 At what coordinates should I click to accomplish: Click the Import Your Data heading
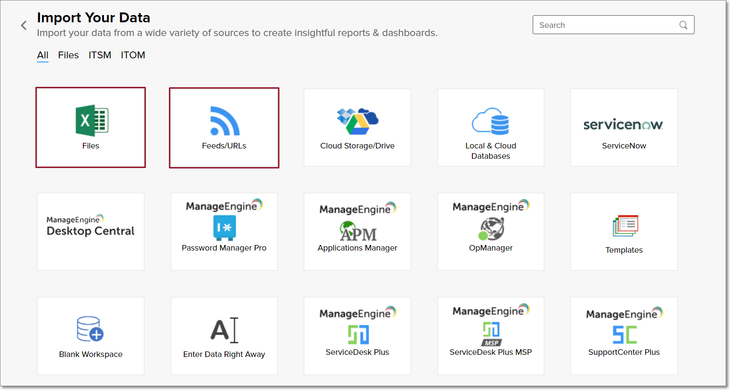pyautogui.click(x=94, y=18)
